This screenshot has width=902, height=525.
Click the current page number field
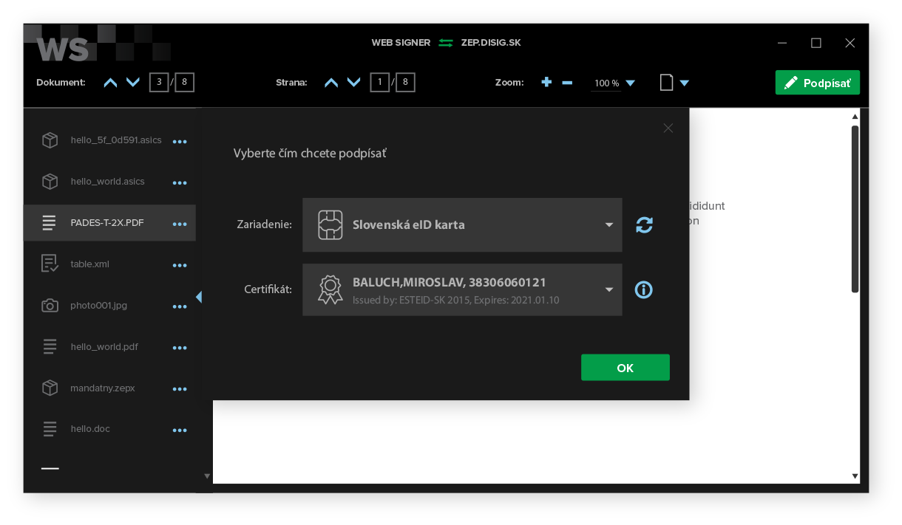pyautogui.click(x=380, y=82)
